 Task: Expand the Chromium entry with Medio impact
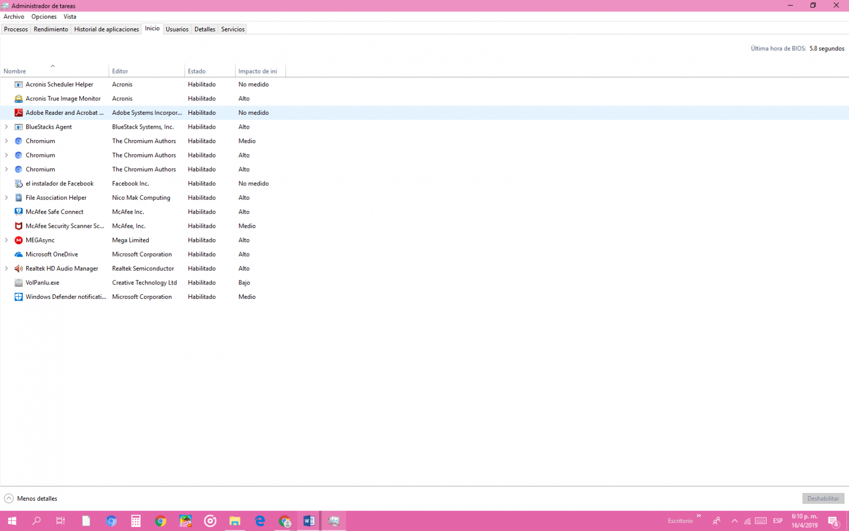[6, 141]
